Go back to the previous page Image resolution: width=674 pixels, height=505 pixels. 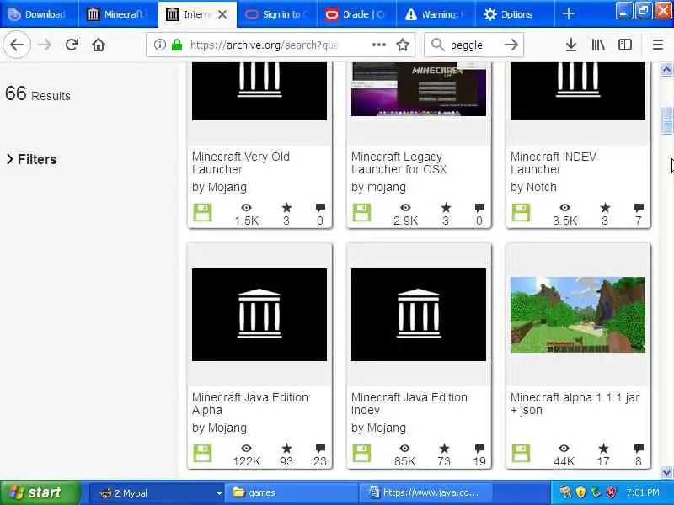[x=17, y=45]
